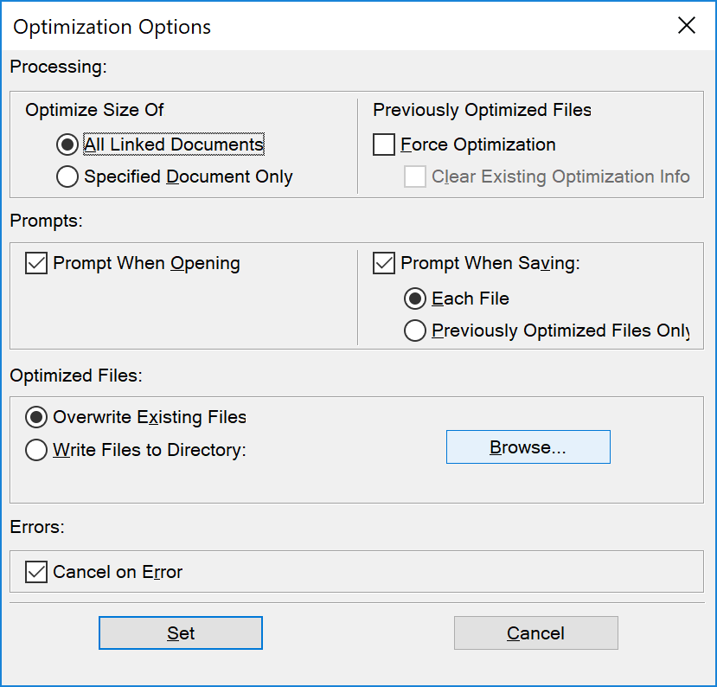Disable the Prompt When Saving option
Image resolution: width=717 pixels, height=687 pixels.
pos(383,263)
